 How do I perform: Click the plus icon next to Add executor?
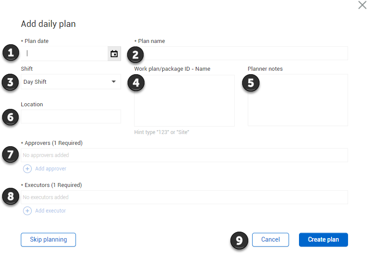27,210
